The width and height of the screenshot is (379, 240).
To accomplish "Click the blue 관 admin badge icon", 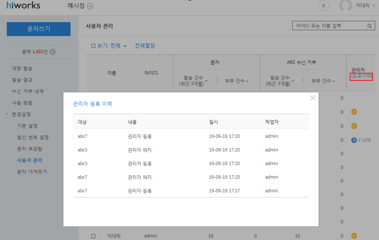I will pyautogui.click(x=354, y=140).
